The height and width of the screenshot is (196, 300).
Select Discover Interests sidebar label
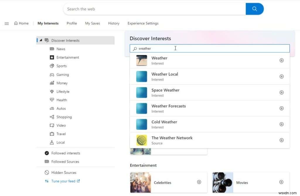[x=65, y=40]
